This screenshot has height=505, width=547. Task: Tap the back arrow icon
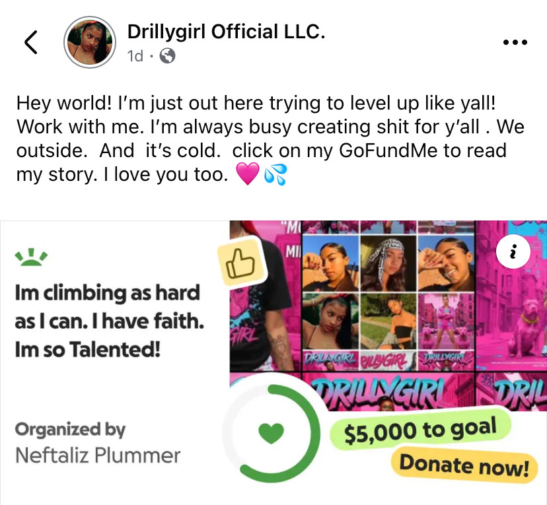(31, 42)
